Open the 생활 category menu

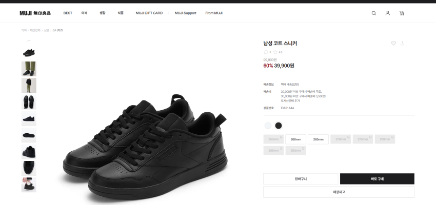tap(102, 13)
